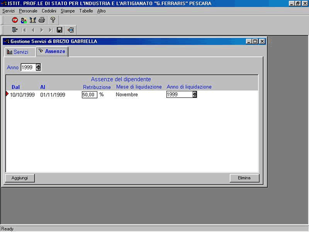Click the Novembre liquidation month value
Viewport: 309px width, 232px height.
pos(127,95)
